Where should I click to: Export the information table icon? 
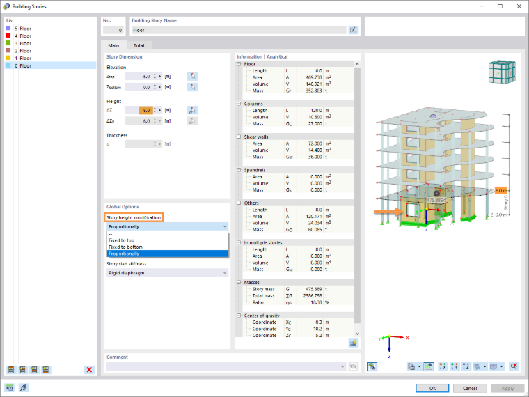click(353, 343)
